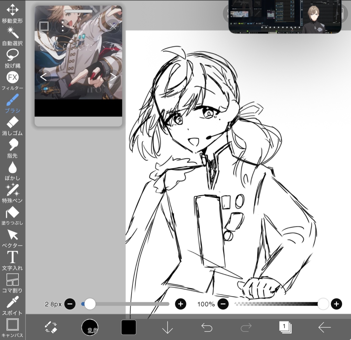Tap the back arrow in bottom bar

325,327
